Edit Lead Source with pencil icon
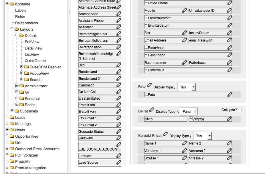Viewport: 265px width, 174px height. tap(119, 162)
